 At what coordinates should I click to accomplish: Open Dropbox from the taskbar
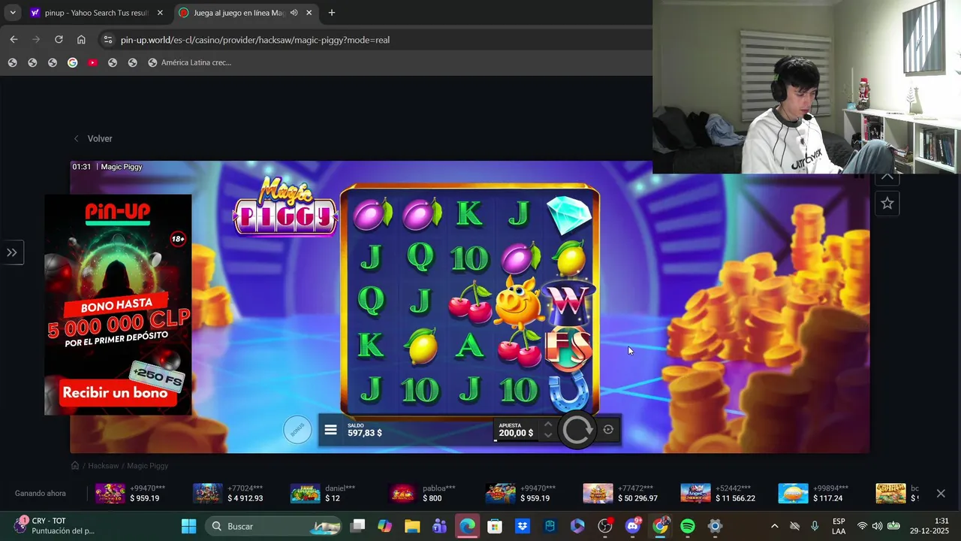pyautogui.click(x=523, y=526)
